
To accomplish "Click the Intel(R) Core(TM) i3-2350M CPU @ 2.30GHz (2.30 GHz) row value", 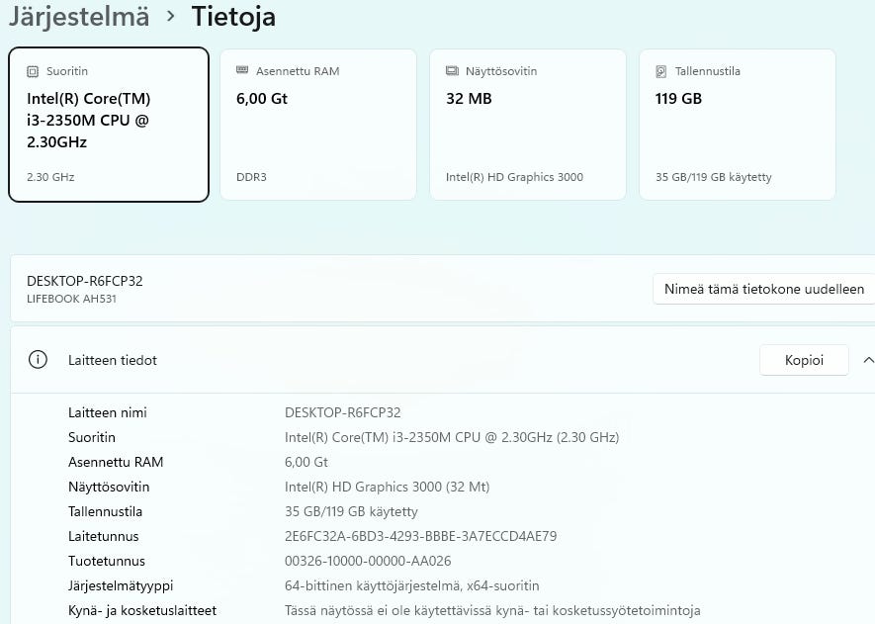I will (x=452, y=437).
